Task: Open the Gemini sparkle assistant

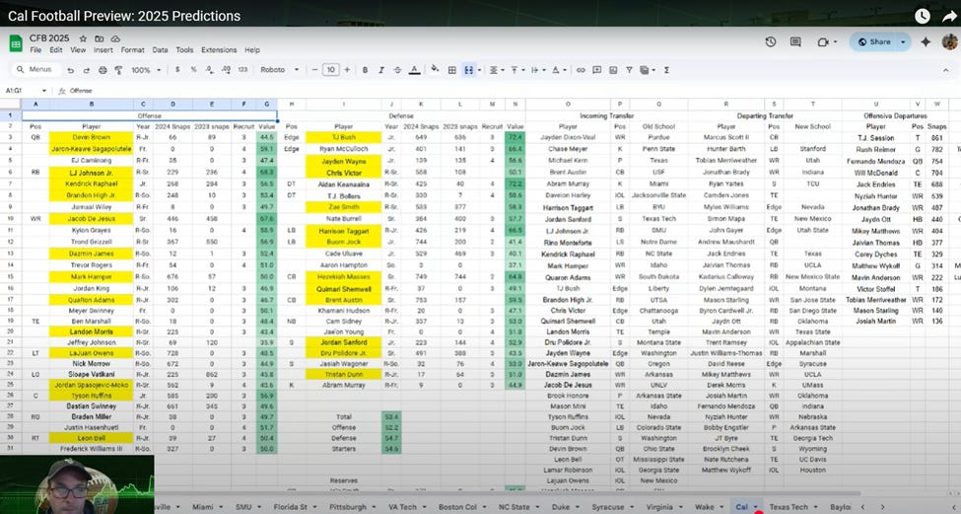Action: point(926,41)
